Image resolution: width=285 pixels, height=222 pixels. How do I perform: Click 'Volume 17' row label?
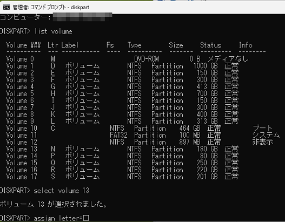[x=22, y=177]
